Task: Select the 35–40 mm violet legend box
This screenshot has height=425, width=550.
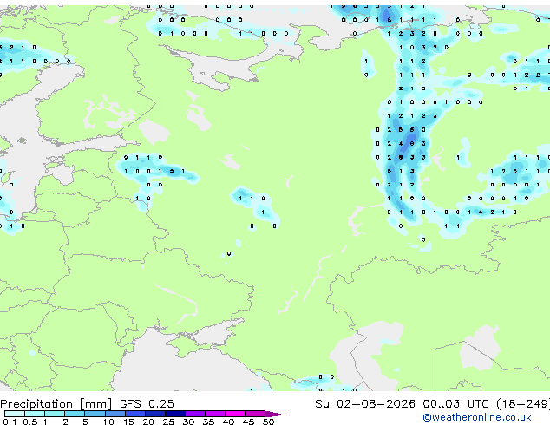Action: point(215,414)
